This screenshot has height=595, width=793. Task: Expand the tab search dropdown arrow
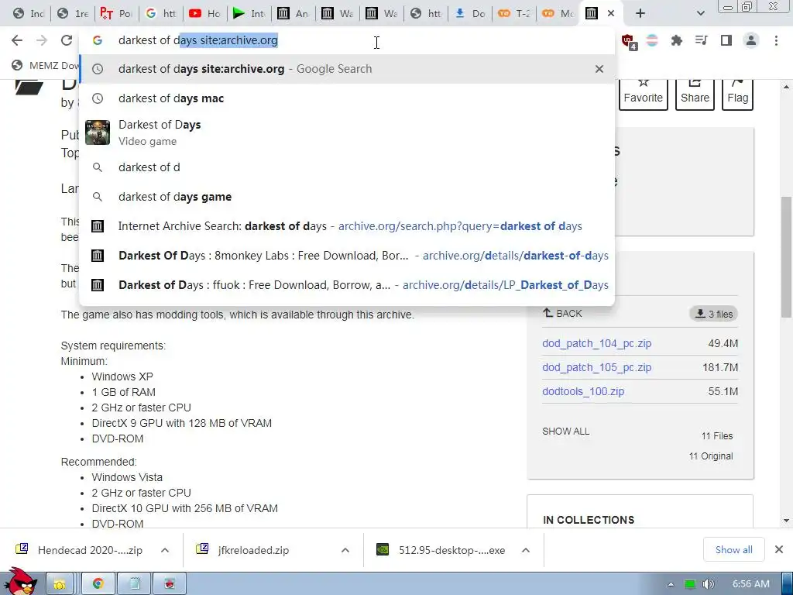[700, 14]
